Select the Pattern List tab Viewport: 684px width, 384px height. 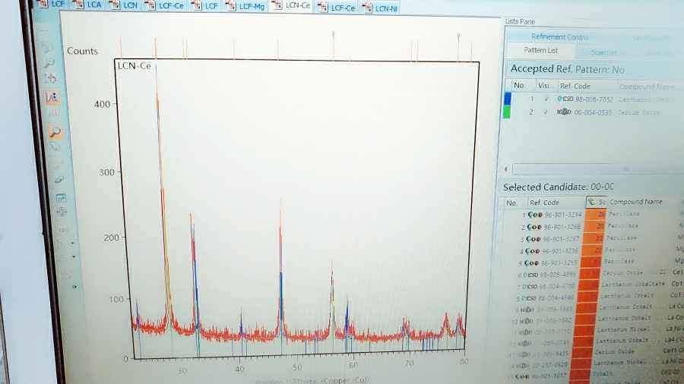pos(541,51)
